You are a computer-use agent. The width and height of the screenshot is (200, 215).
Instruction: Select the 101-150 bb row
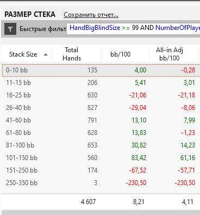[x=101, y=158]
